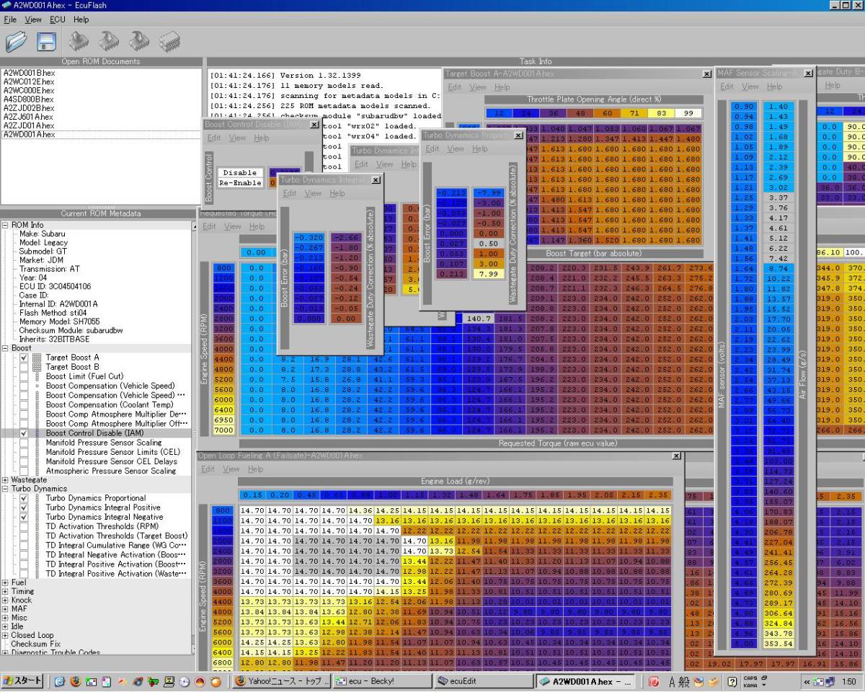Expand the Wastegate tree category
Viewport: 865px width, 692px height.
[6, 479]
